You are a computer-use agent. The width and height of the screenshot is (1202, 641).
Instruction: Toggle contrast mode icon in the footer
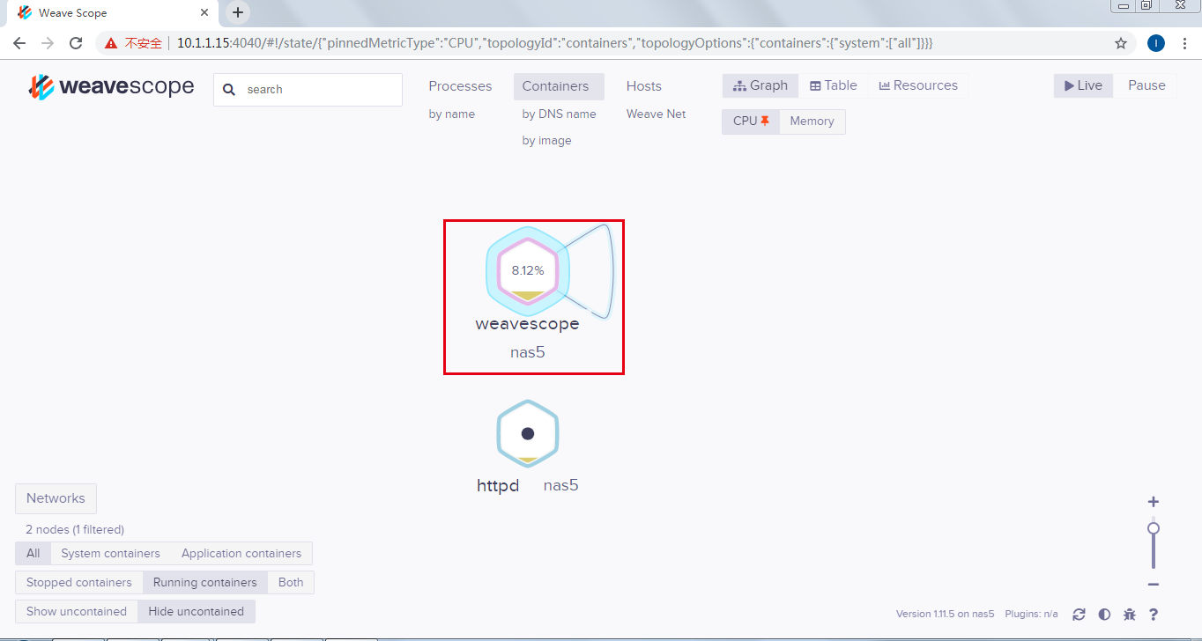(1104, 615)
